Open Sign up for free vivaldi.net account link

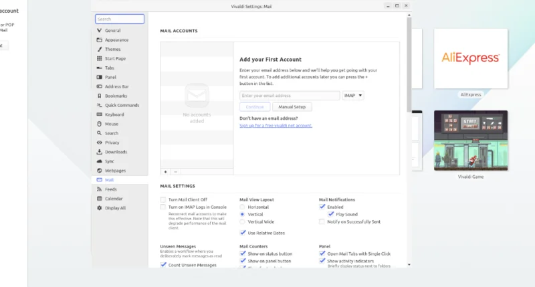[276, 126]
